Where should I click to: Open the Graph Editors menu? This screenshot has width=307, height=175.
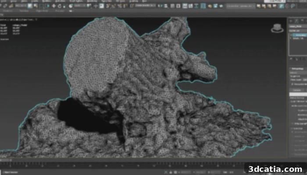[76, 1]
